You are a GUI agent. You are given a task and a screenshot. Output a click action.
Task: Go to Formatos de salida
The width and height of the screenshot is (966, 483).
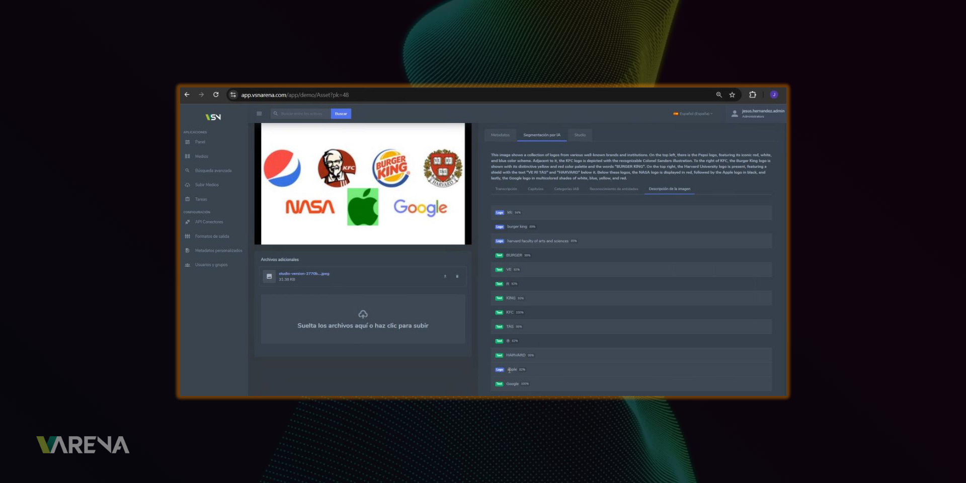[x=212, y=236]
